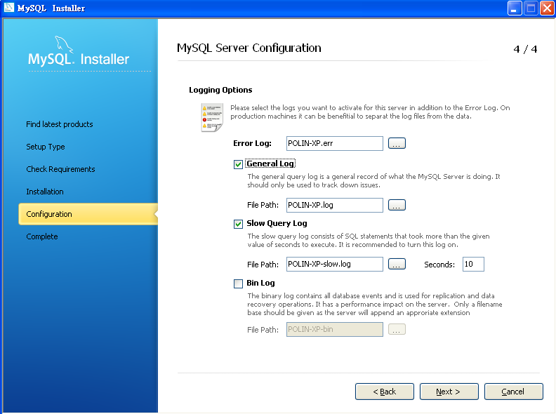Click the Bin Log label
The image size is (556, 414).
pos(260,283)
